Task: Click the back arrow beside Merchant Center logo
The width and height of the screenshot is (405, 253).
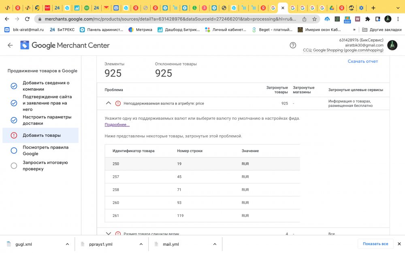Action: coord(10,45)
